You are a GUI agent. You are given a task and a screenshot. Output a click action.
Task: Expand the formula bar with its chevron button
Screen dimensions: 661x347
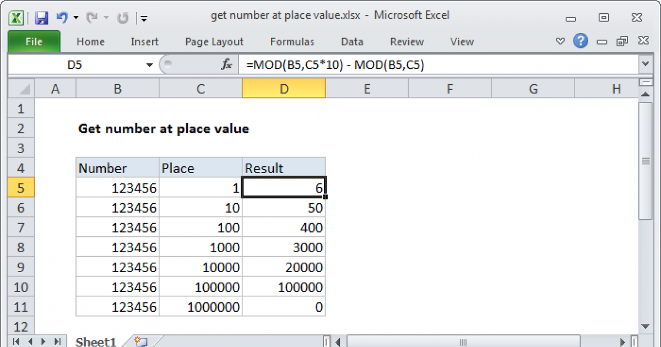pos(646,64)
